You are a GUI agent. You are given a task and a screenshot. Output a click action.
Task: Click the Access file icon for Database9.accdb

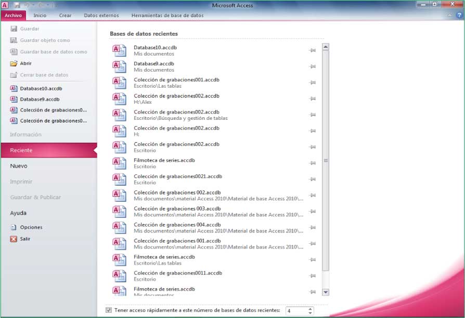[120, 66]
